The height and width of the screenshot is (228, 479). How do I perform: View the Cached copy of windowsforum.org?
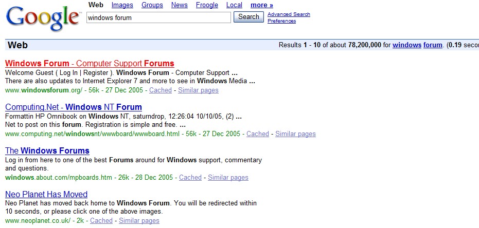coord(161,90)
